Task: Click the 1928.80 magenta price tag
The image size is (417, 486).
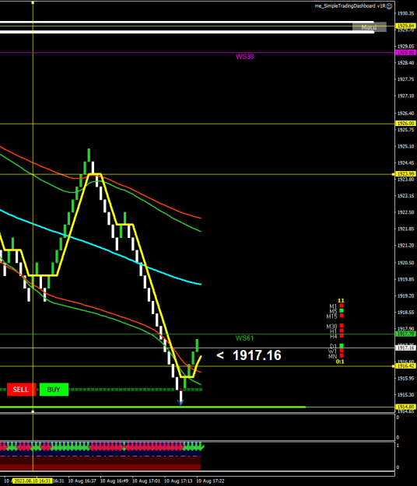Action: pyautogui.click(x=406, y=53)
